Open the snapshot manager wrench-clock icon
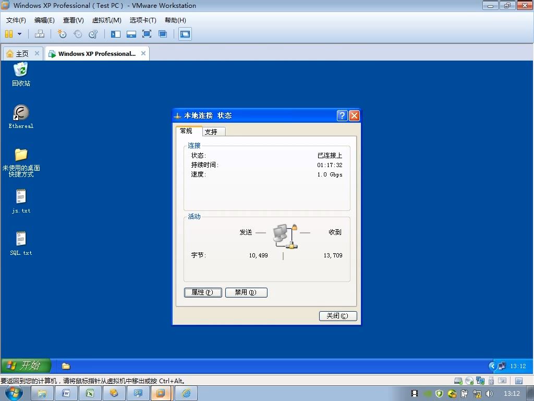 coord(93,34)
